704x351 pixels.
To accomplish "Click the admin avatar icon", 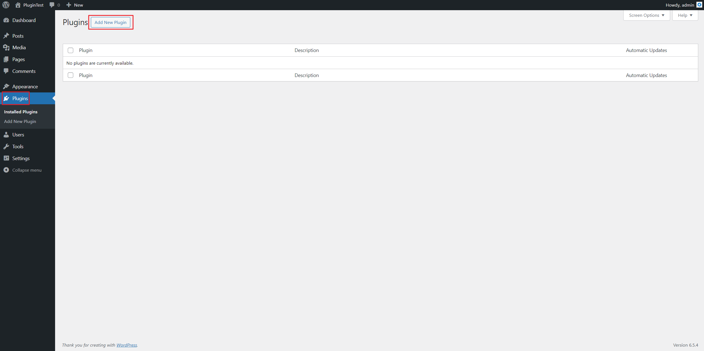I will [x=699, y=5].
